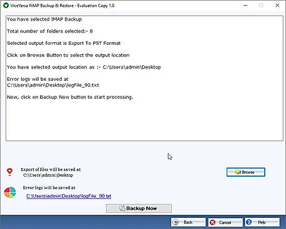Open the Help button
Image resolution: width=286 pixels, height=229 pixels.
[262, 222]
